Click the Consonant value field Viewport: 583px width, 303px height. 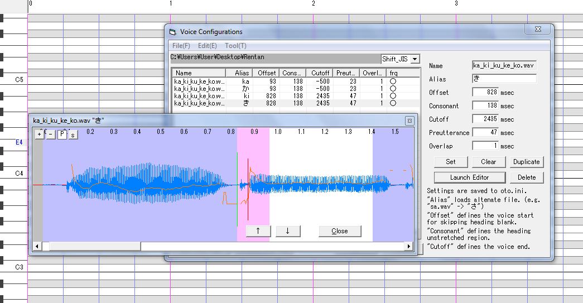point(485,105)
